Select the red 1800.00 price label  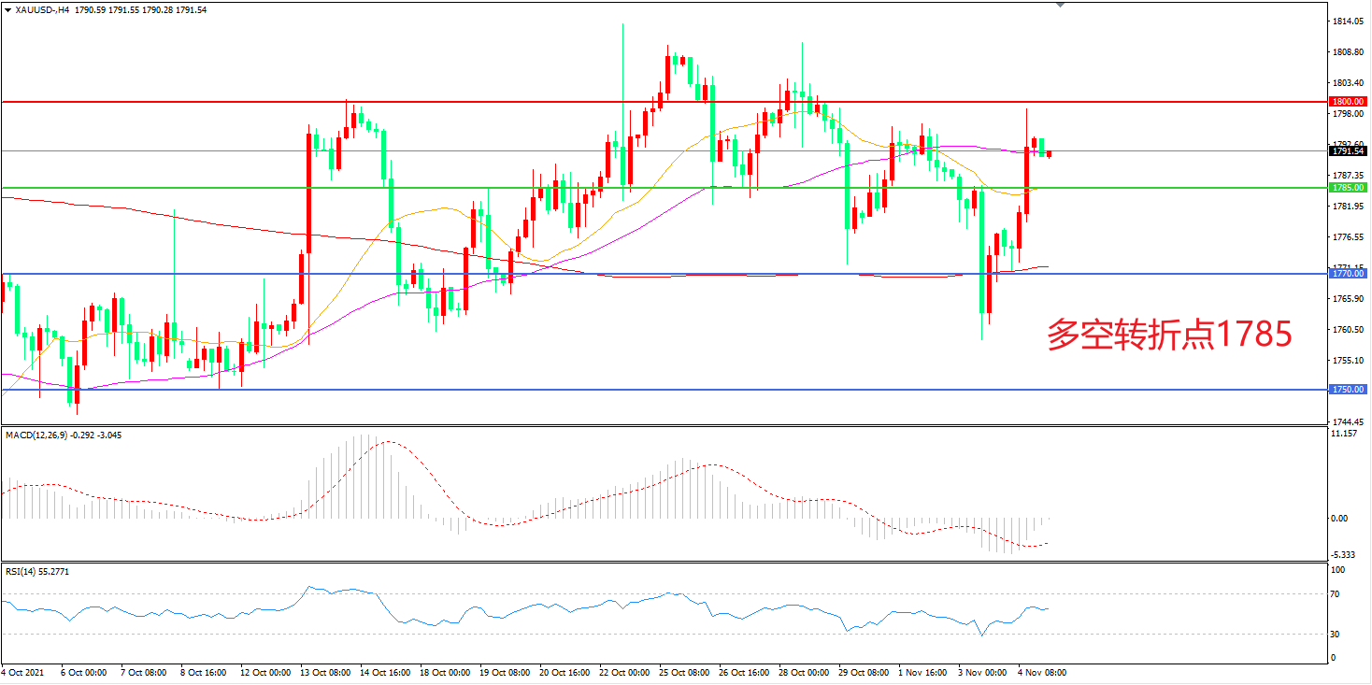coord(1347,101)
